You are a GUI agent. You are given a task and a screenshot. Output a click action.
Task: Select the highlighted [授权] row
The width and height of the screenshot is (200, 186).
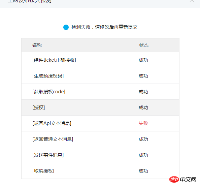point(100,107)
